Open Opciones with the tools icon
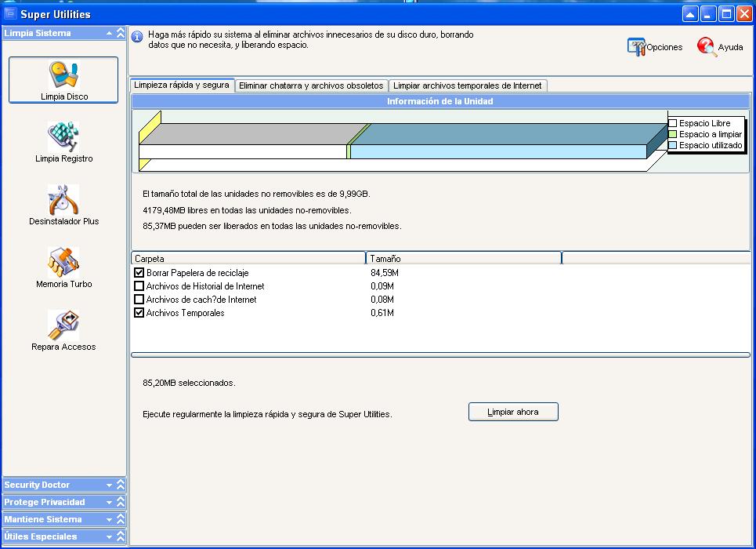The width and height of the screenshot is (756, 549). coord(636,47)
